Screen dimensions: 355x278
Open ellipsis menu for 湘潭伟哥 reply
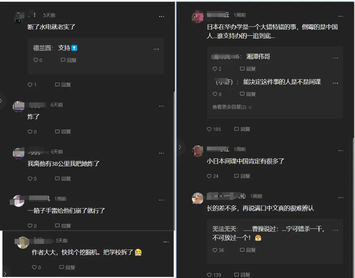click(336, 58)
